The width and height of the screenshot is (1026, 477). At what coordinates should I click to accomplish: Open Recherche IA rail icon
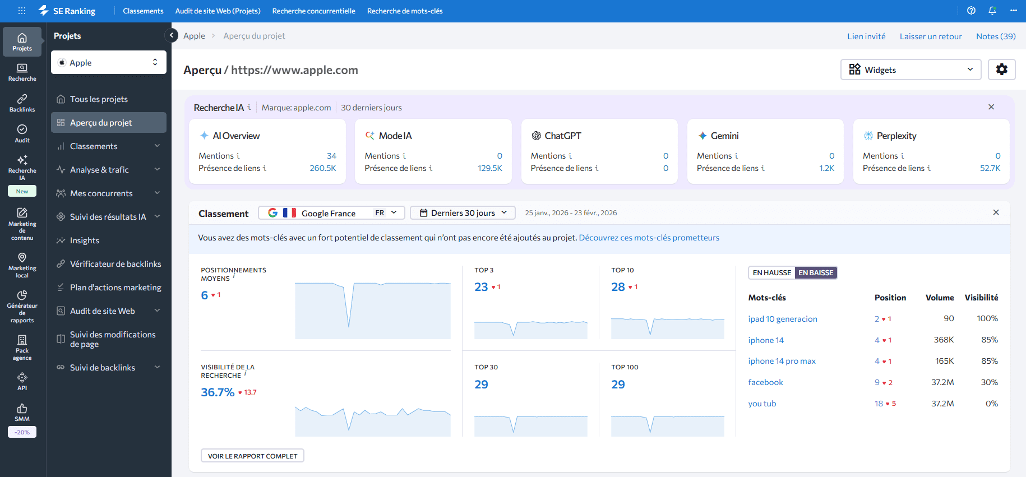[x=22, y=168]
